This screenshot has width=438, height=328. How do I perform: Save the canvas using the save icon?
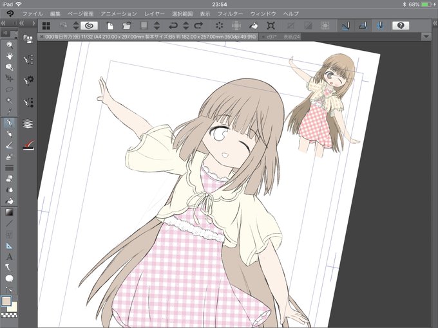[x=144, y=26]
